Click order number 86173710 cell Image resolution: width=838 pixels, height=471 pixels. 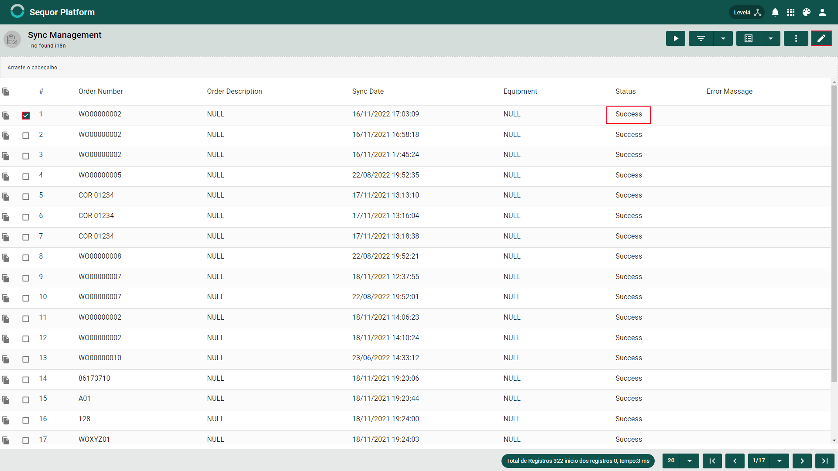click(94, 379)
